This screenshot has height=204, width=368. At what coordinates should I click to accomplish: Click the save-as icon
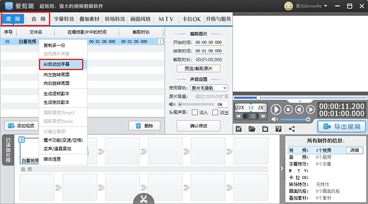click(x=278, y=129)
